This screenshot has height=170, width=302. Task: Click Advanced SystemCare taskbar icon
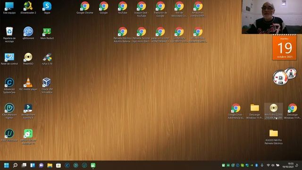coord(67,165)
